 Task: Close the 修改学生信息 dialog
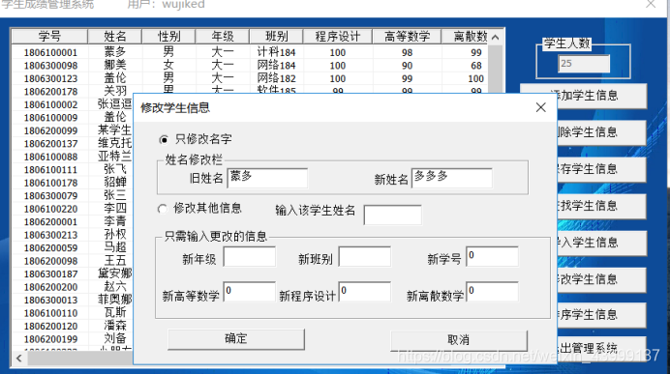(x=540, y=107)
